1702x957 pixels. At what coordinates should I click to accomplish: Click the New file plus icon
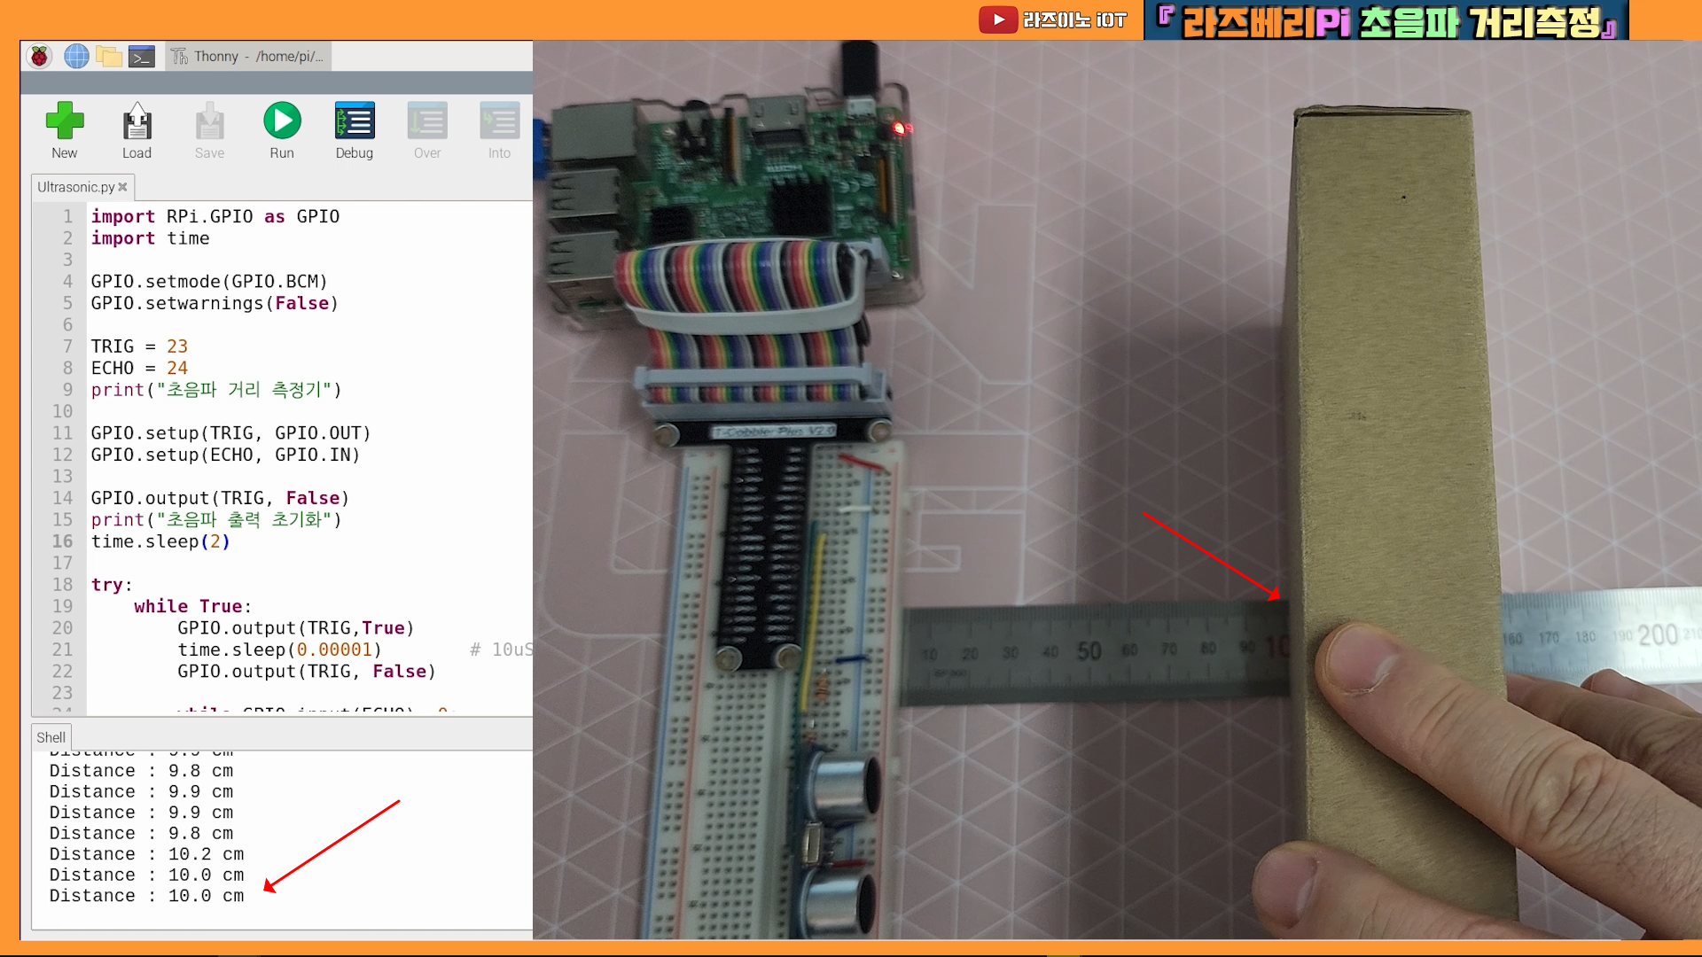(x=64, y=121)
